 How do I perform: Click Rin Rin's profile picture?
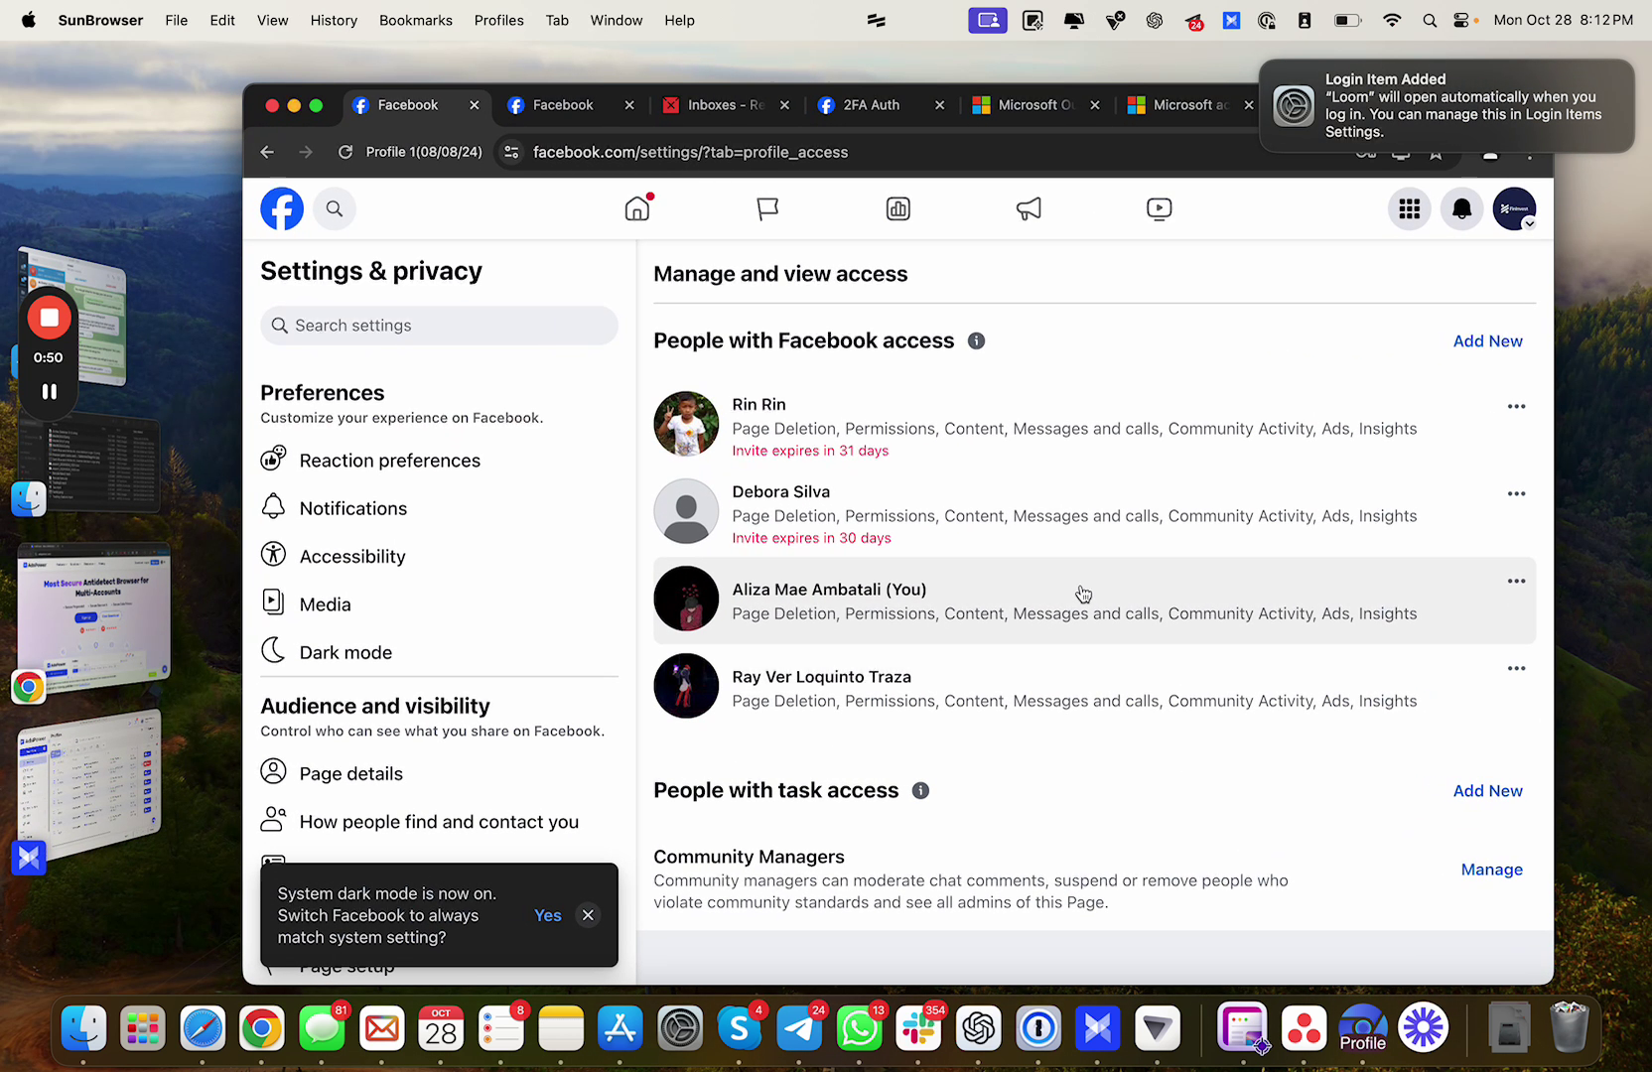(686, 424)
